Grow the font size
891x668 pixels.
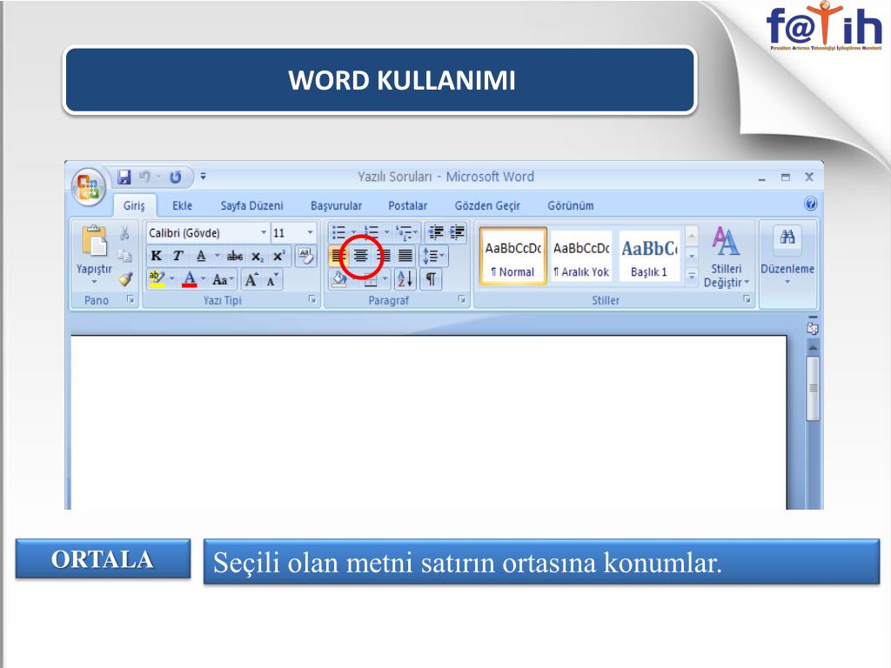[x=251, y=279]
